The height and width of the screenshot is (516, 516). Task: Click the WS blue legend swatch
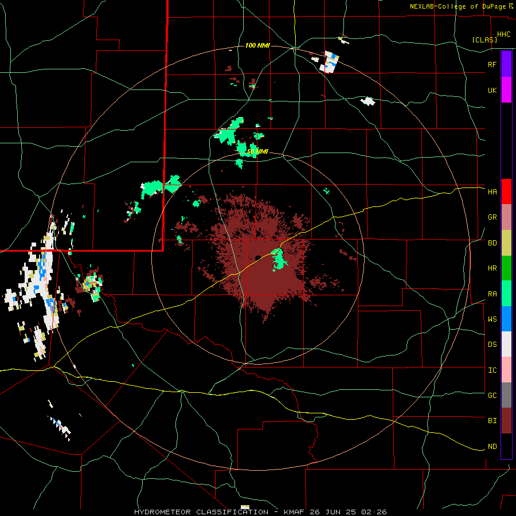[x=506, y=319]
